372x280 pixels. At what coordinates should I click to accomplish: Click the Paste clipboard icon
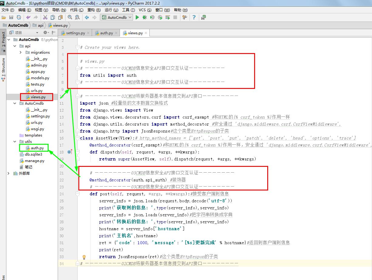pyautogui.click(x=60, y=17)
